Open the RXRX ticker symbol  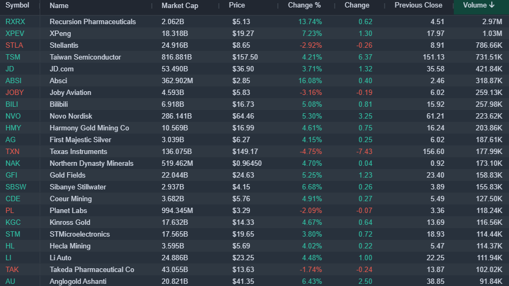(x=15, y=22)
